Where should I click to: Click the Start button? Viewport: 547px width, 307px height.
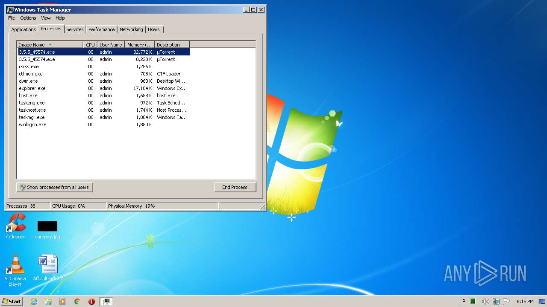(12, 301)
